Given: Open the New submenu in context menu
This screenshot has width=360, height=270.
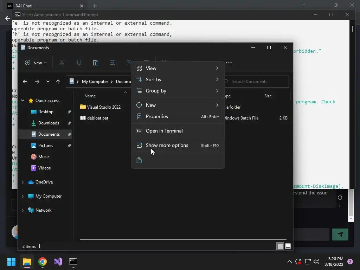Looking at the screenshot, I should (178, 105).
